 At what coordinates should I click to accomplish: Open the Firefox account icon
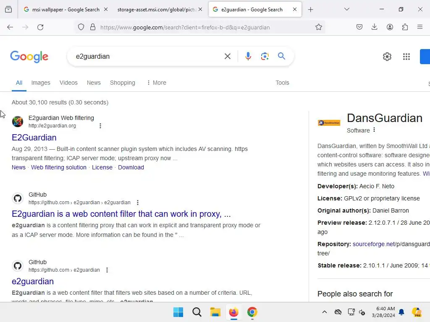tap(390, 27)
